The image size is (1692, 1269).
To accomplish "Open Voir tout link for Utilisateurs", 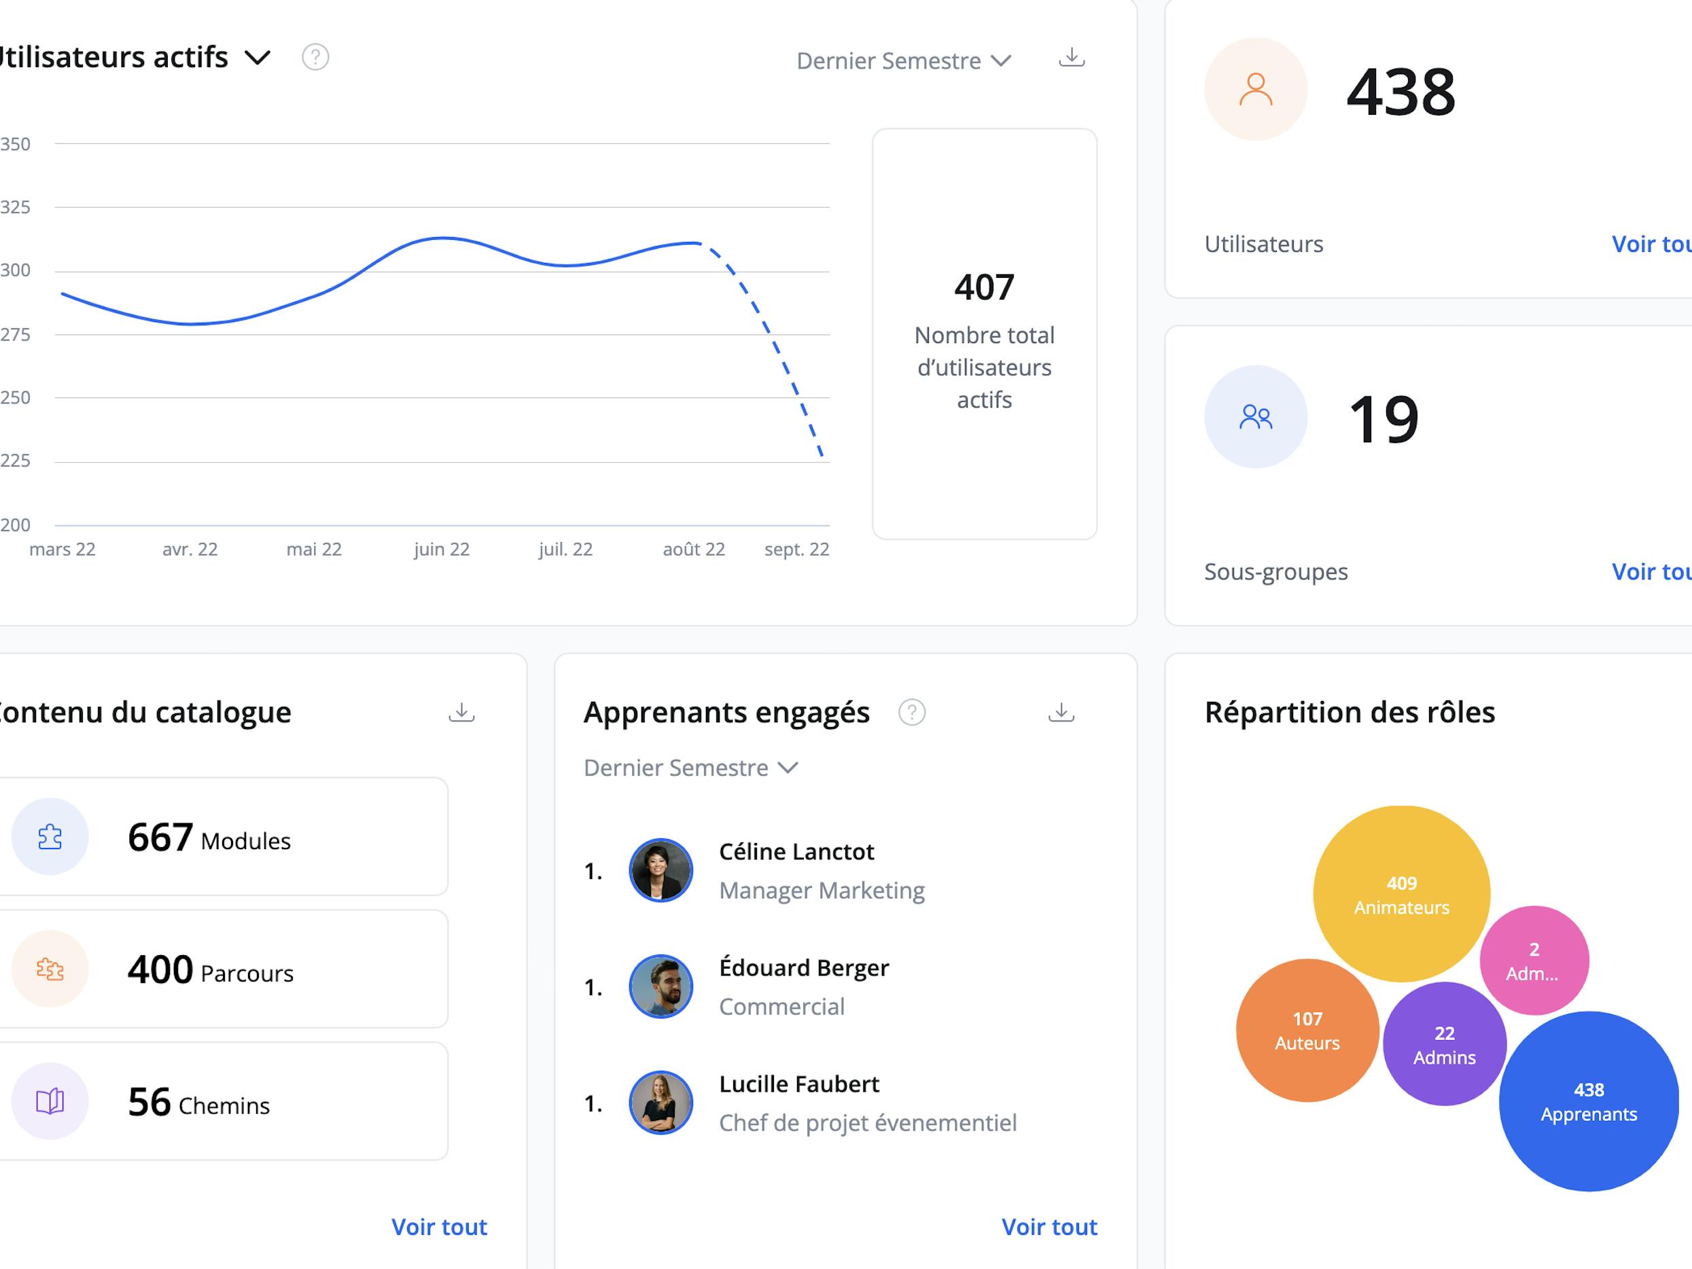I will pos(1650,244).
